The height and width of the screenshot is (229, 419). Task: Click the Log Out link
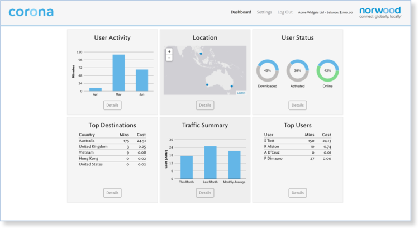[285, 12]
